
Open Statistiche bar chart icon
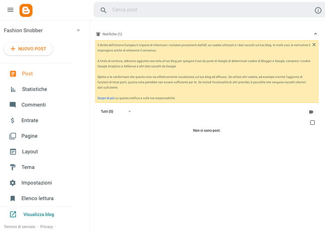pyautogui.click(x=13, y=89)
